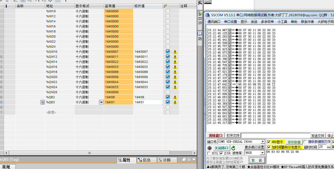Toggle 加时间戳和分包显示 checkbox
334x169 pixels.
pos(269,147)
